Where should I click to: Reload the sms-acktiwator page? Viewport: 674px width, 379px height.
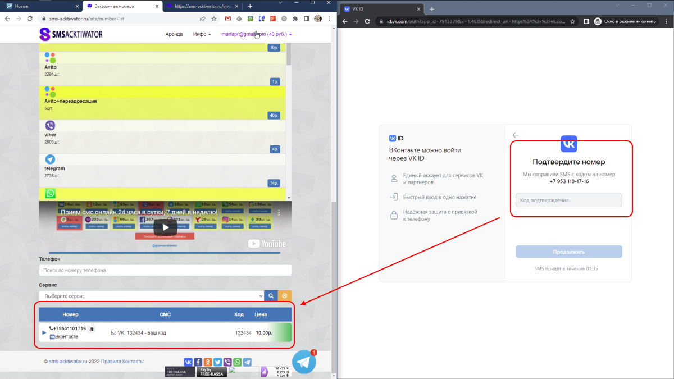pyautogui.click(x=31, y=19)
